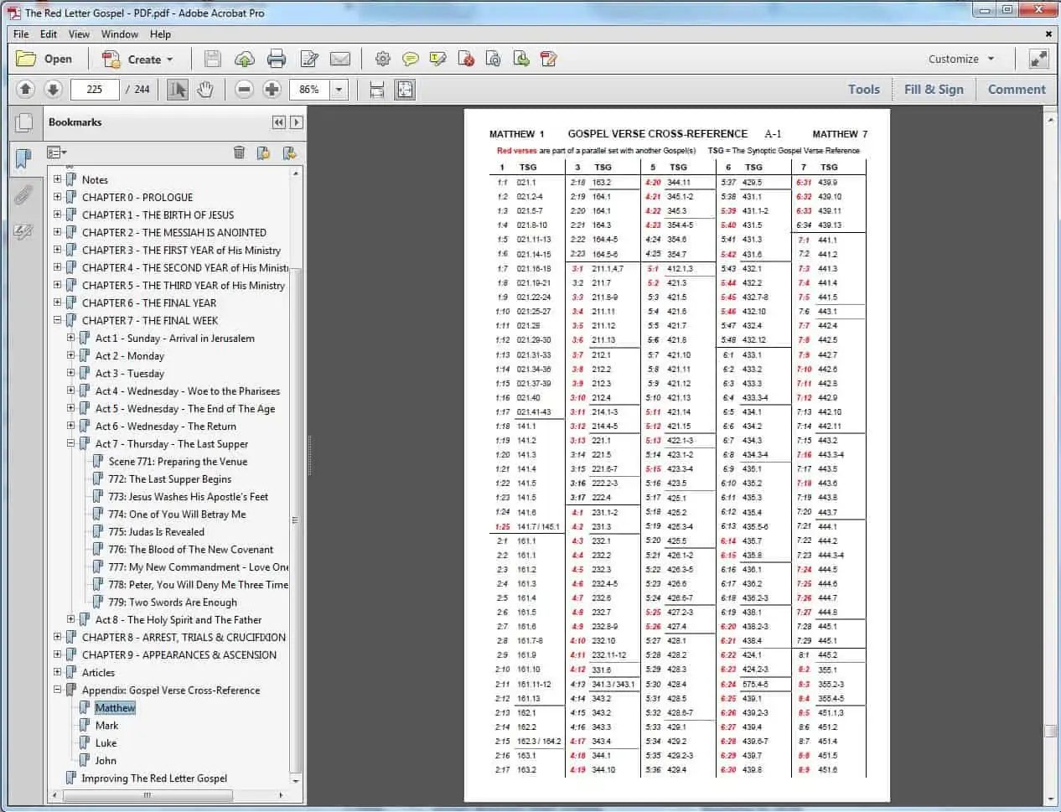The width and height of the screenshot is (1061, 812).
Task: Collapse Appendix: Gospel Verse Cross-Reference bookmark
Action: [x=57, y=690]
